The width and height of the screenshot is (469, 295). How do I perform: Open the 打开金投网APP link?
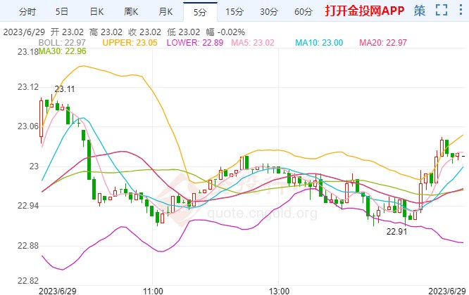[x=365, y=11]
